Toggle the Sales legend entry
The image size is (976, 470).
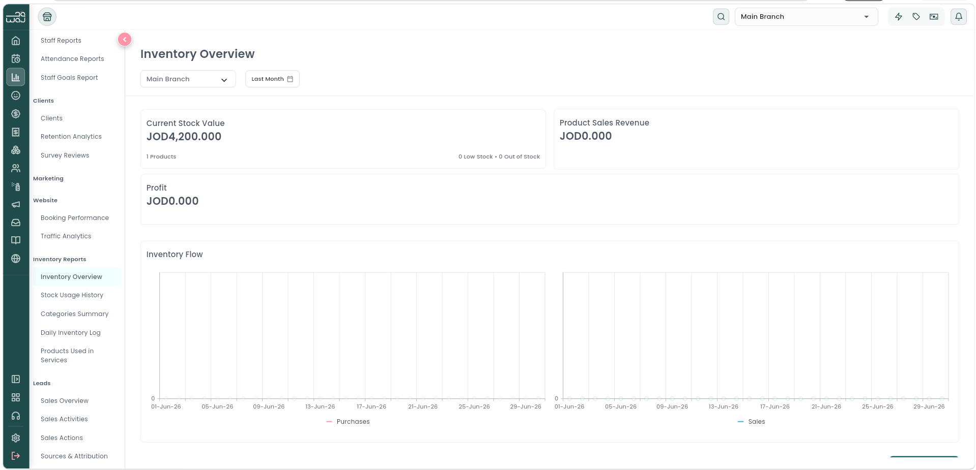[x=752, y=422]
